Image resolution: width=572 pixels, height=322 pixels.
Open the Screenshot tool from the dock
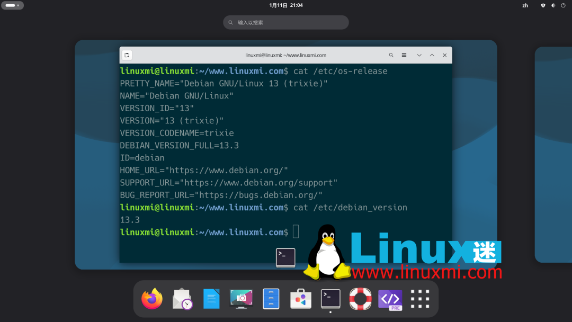coord(241,299)
